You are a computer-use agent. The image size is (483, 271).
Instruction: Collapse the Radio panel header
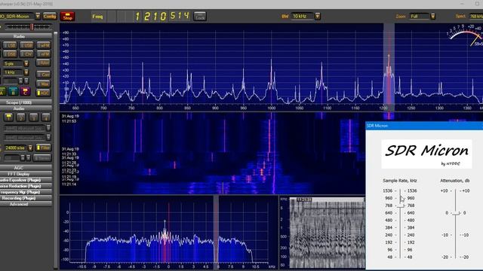(26, 36)
